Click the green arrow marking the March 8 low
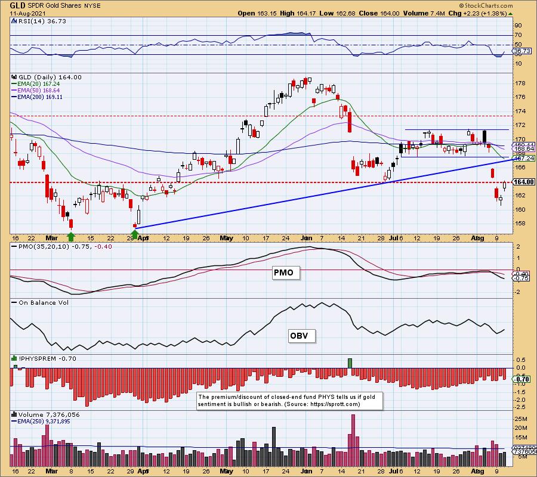This screenshot has height=477, width=537. pos(70,236)
